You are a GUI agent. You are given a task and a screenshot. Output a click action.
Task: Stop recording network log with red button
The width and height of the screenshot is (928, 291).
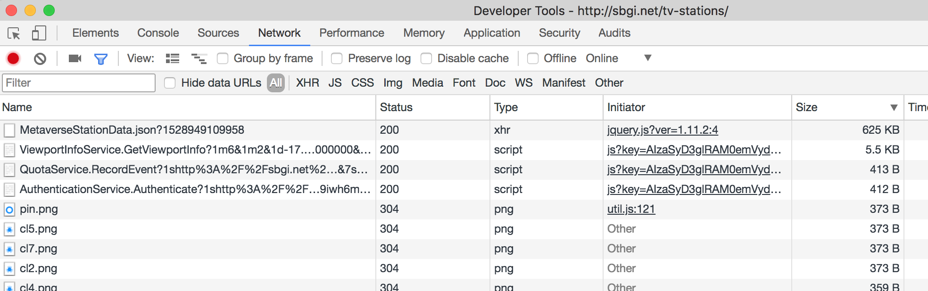point(13,58)
